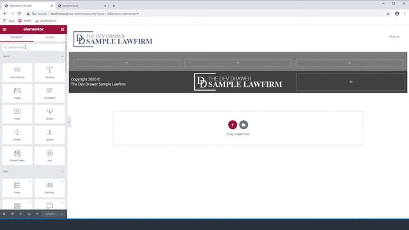Select the Text Editor widget

click(50, 93)
